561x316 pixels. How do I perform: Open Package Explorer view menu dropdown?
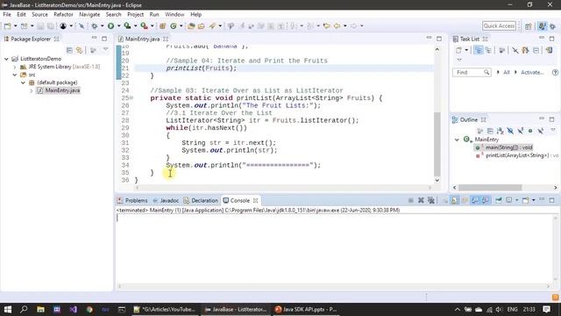(105, 49)
